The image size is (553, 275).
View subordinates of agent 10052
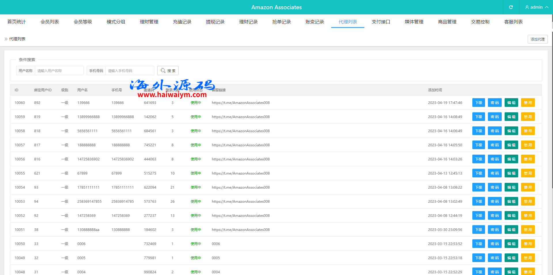click(478, 216)
